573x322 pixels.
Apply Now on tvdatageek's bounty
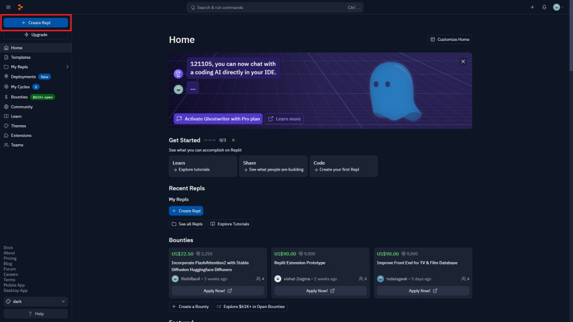(x=423, y=291)
